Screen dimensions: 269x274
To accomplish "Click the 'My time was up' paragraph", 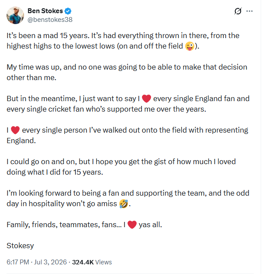I will [127, 72].
